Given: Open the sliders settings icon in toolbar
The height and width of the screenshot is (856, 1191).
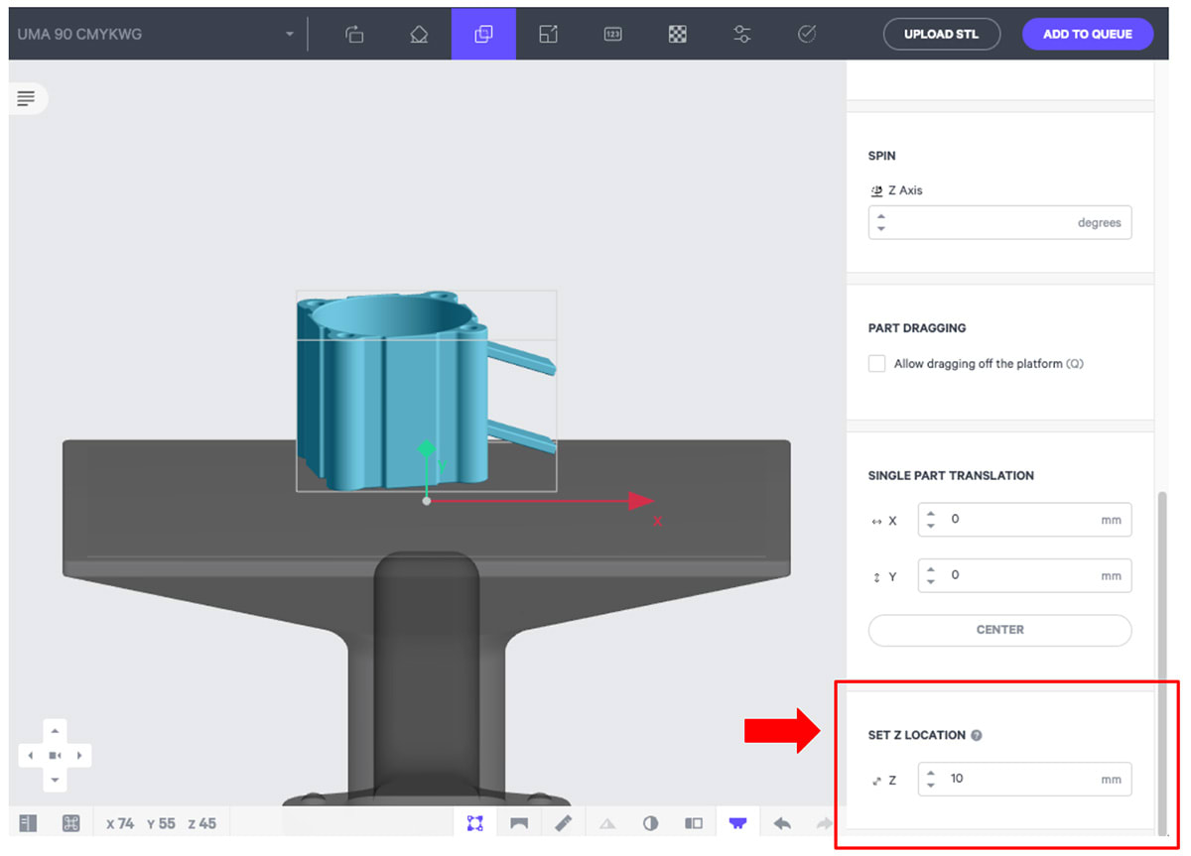Looking at the screenshot, I should [x=742, y=34].
